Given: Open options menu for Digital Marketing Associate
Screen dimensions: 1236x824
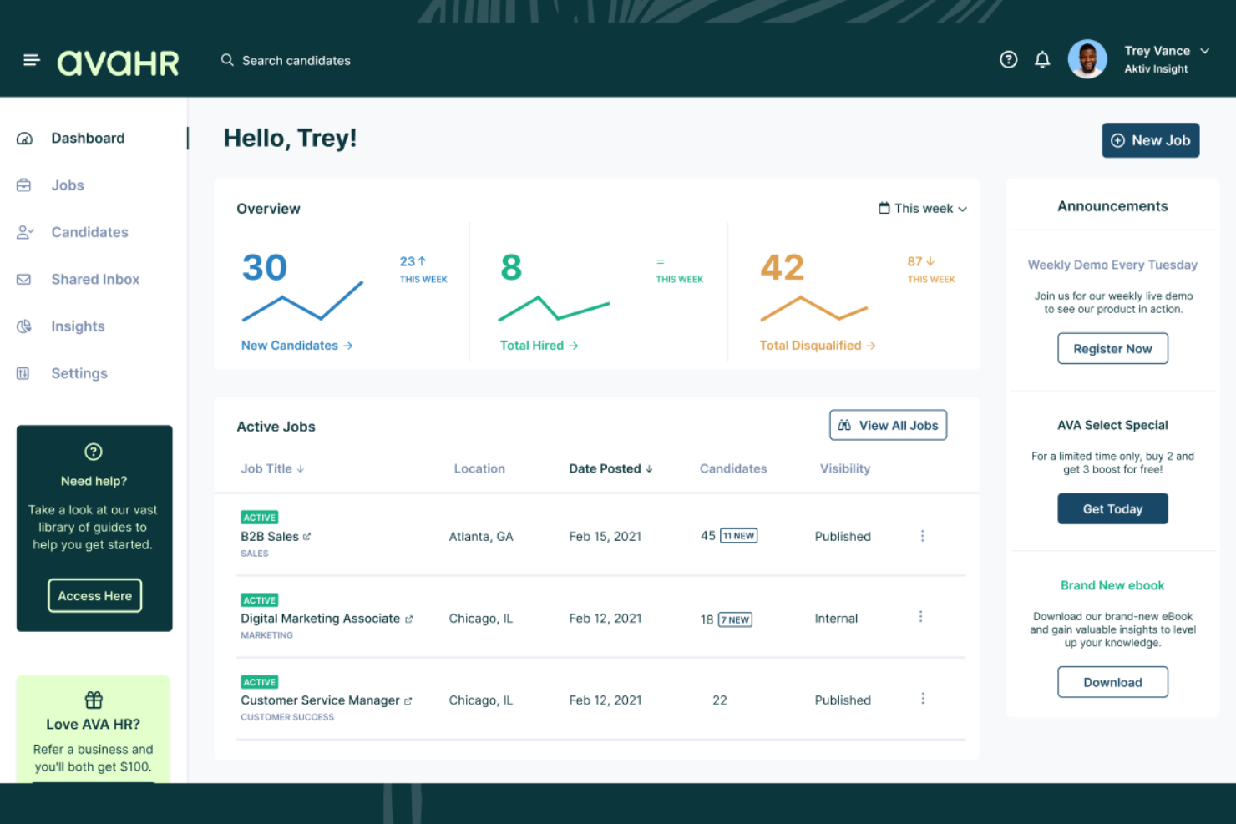Looking at the screenshot, I should coord(920,617).
